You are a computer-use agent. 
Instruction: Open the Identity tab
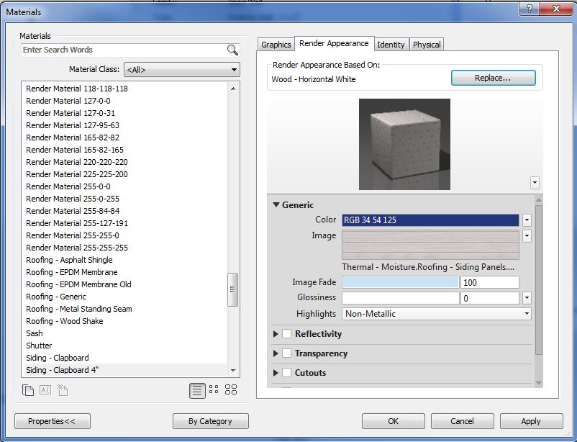(391, 45)
